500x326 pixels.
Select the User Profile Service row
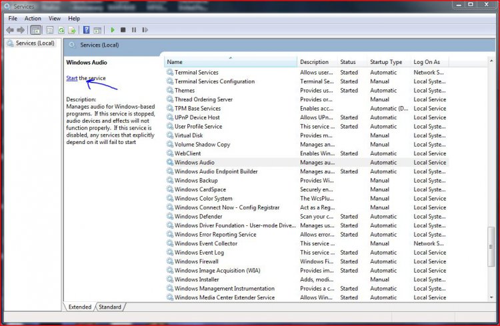pyautogui.click(x=307, y=126)
